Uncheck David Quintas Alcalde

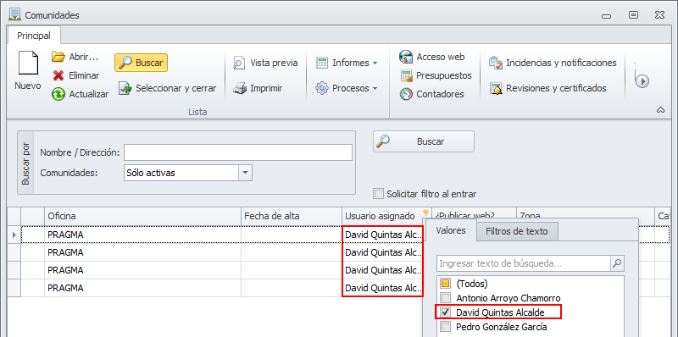tap(445, 312)
